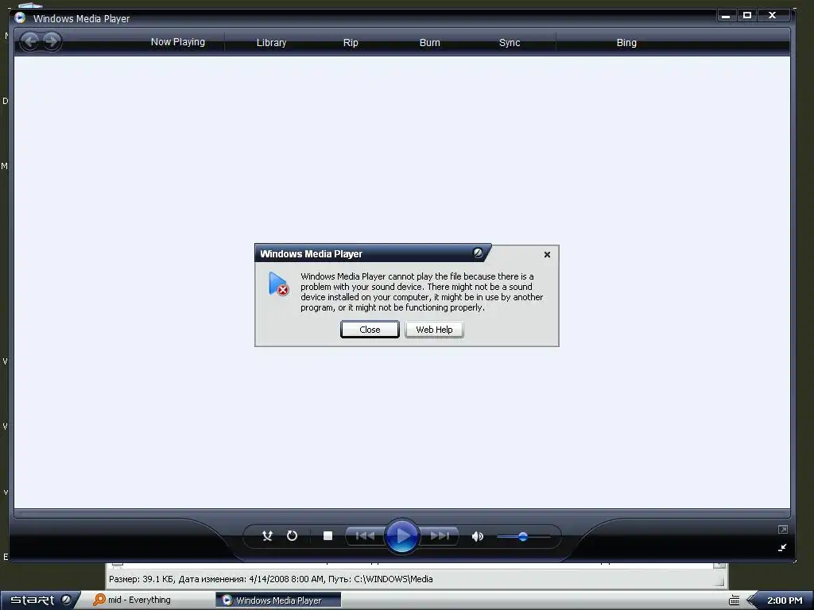Image resolution: width=814 pixels, height=610 pixels.
Task: Toggle repeat mode
Action: (x=292, y=536)
